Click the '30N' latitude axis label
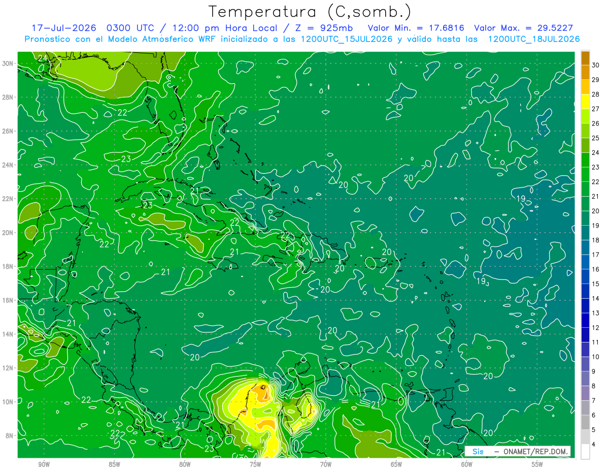 point(8,64)
